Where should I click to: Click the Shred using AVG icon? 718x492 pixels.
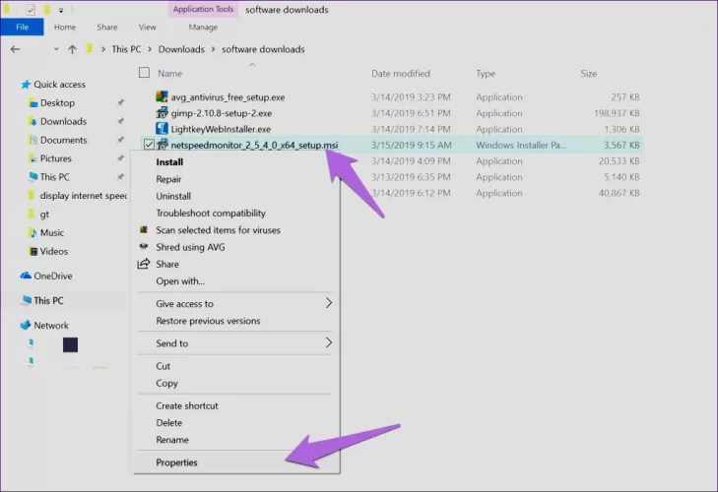tap(145, 247)
